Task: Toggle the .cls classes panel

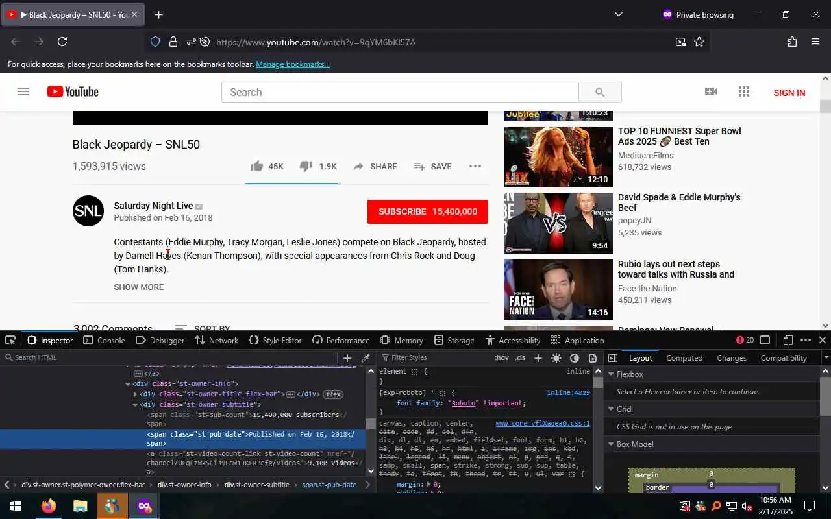Action: tap(520, 357)
